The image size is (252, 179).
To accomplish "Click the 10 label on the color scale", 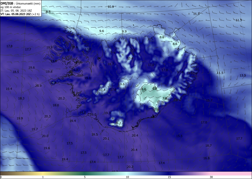I will (x=128, y=177).
